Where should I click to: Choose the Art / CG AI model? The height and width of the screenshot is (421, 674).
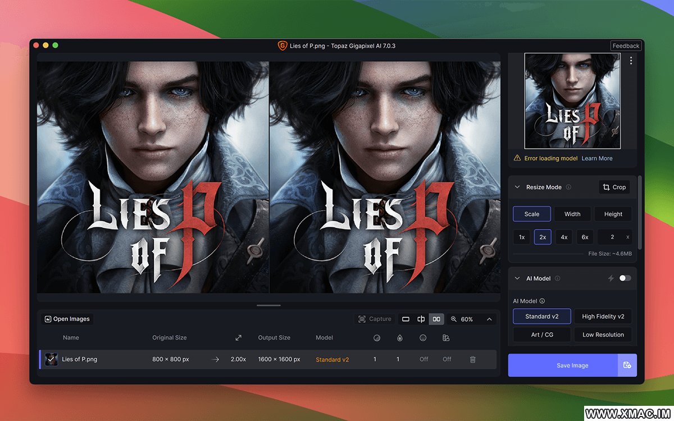coord(542,335)
